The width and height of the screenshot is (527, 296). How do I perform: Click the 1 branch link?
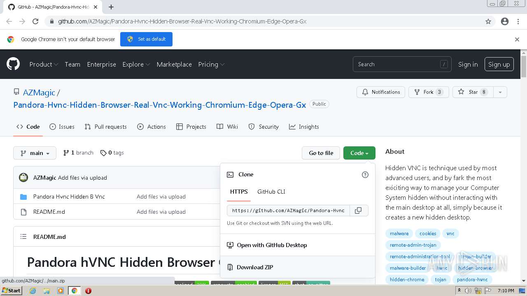coord(78,153)
